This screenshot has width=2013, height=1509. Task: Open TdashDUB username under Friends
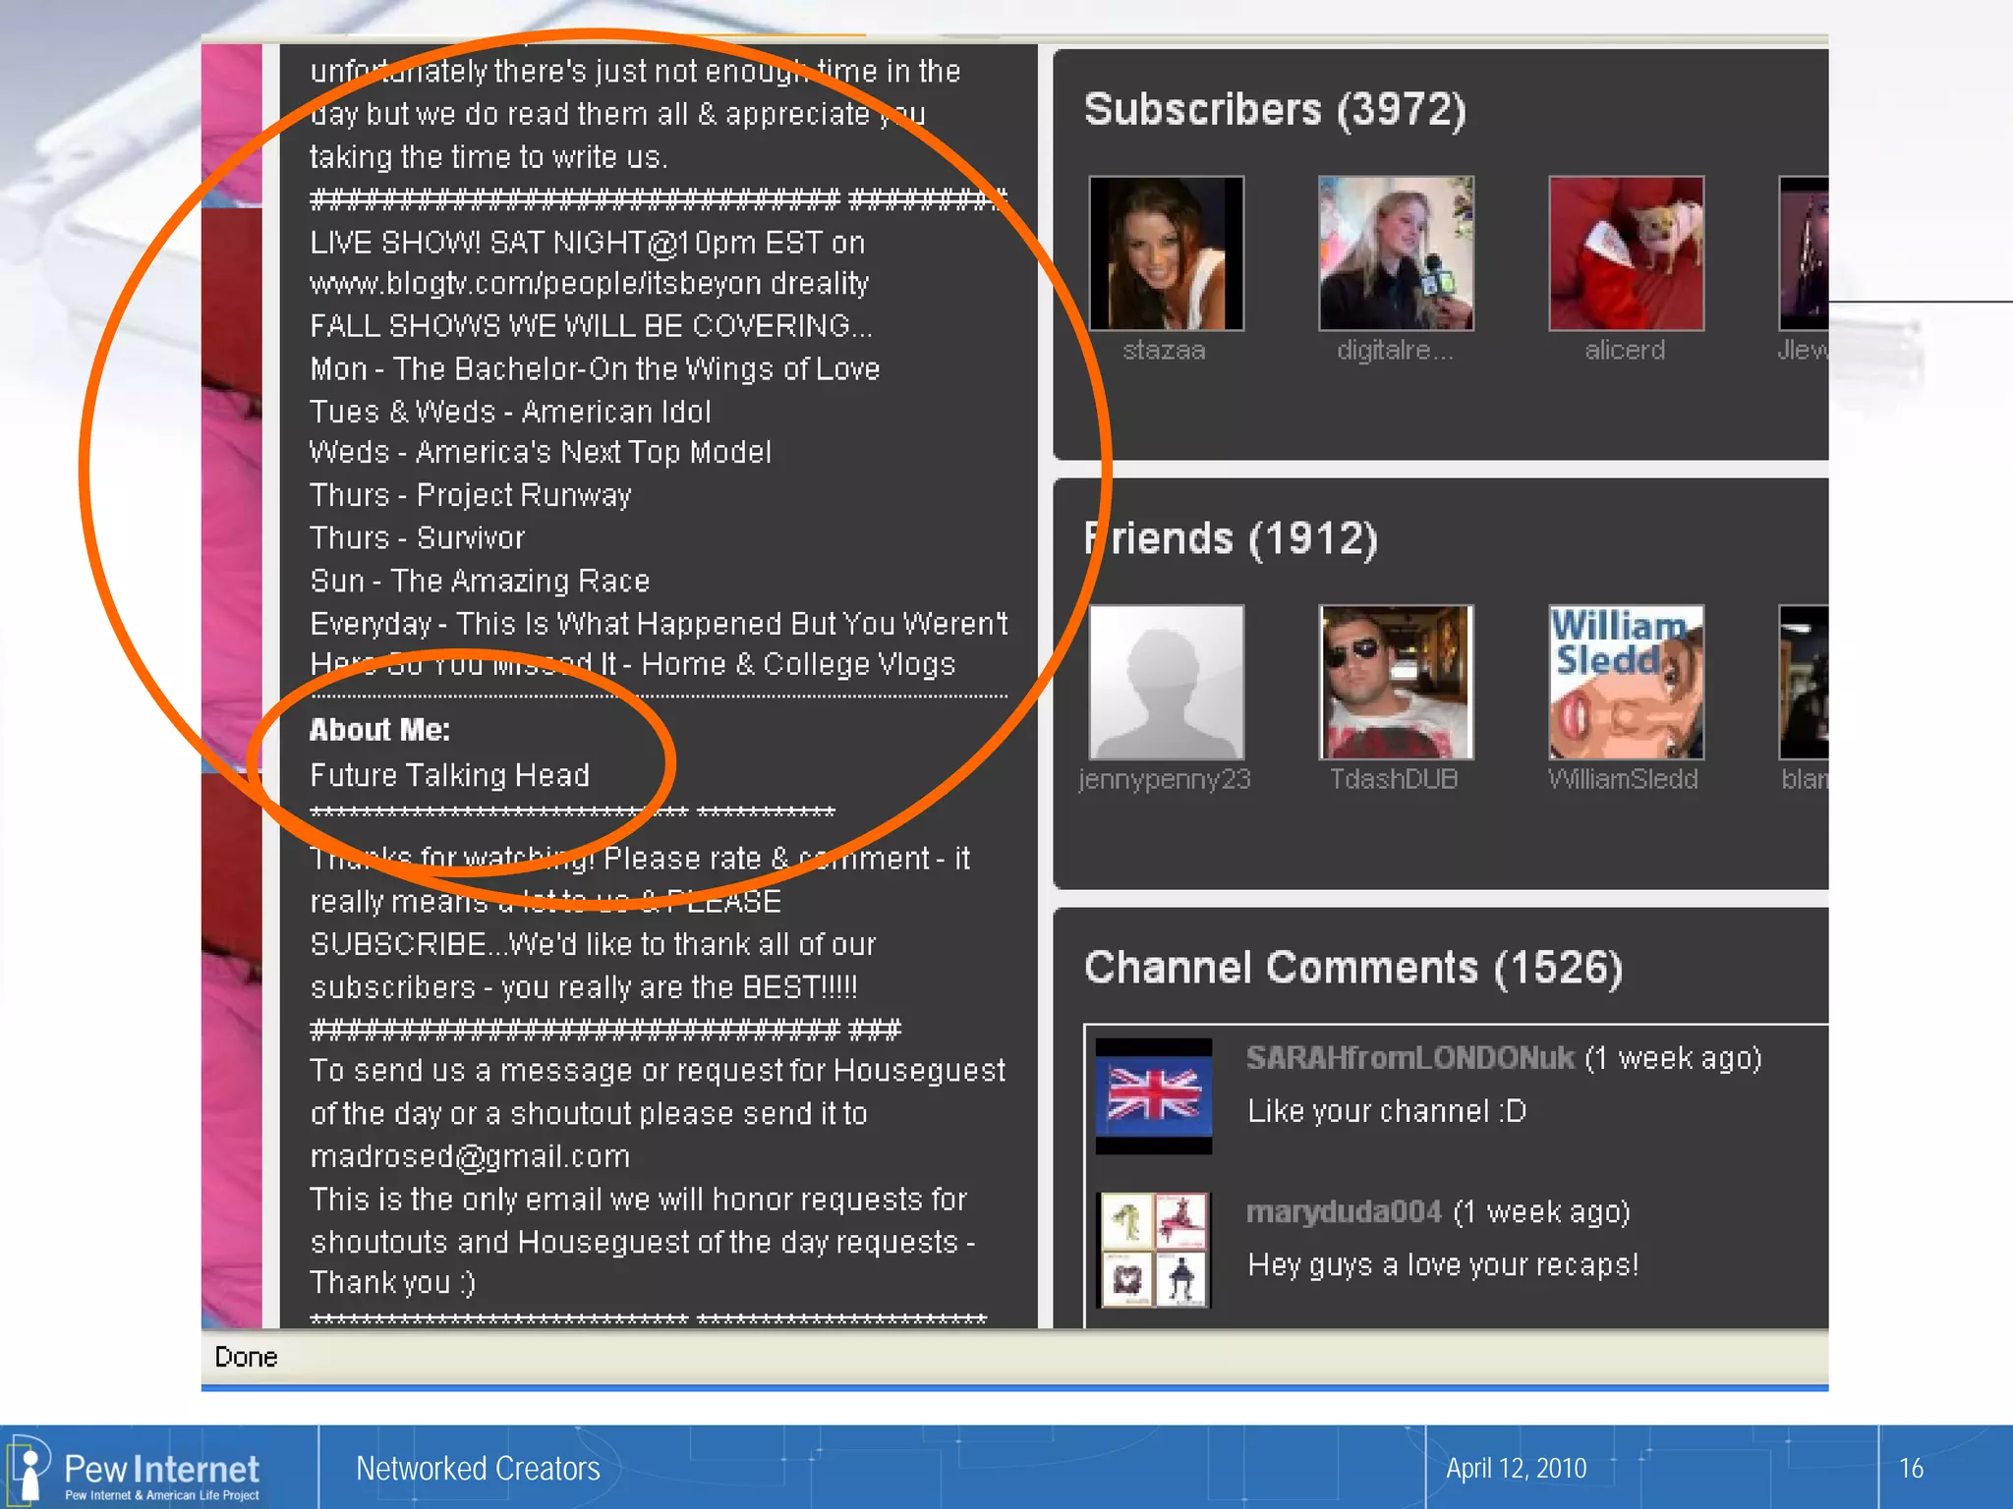(1394, 780)
